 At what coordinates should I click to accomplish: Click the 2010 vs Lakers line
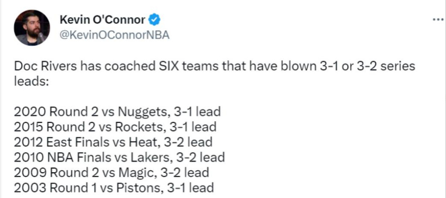tap(119, 157)
